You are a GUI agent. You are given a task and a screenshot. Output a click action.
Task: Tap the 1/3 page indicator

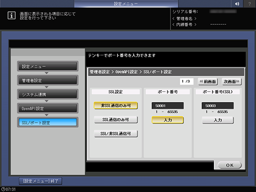click(187, 81)
